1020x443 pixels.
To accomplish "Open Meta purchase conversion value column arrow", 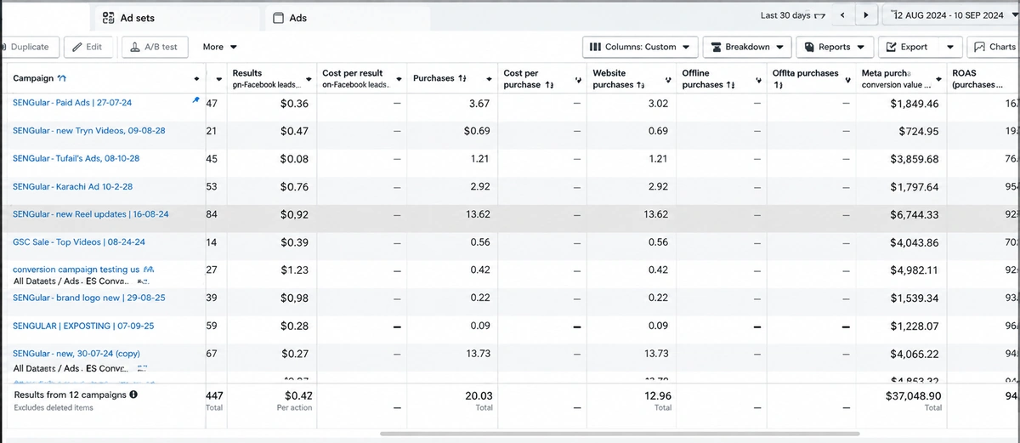I will click(x=938, y=79).
